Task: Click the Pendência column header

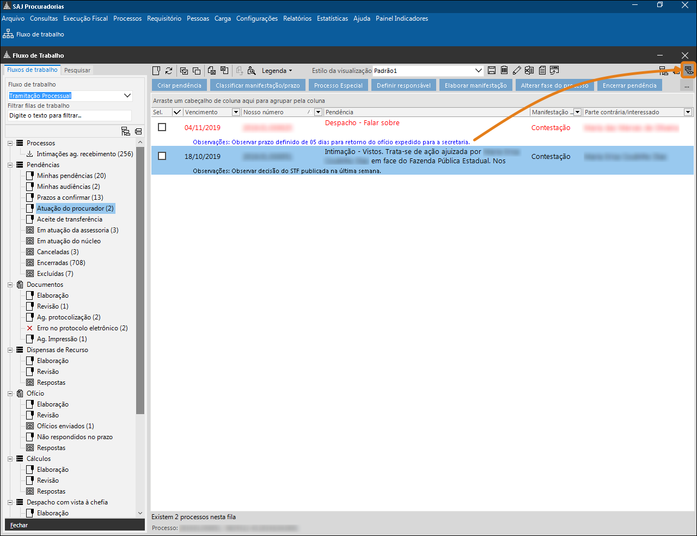Action: (x=426, y=112)
